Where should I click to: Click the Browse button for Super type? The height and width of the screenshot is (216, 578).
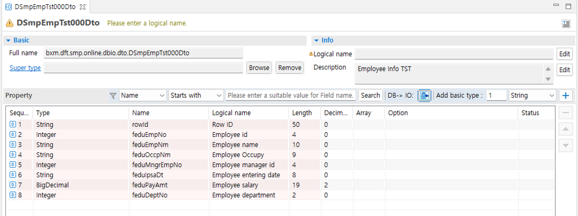click(x=259, y=68)
